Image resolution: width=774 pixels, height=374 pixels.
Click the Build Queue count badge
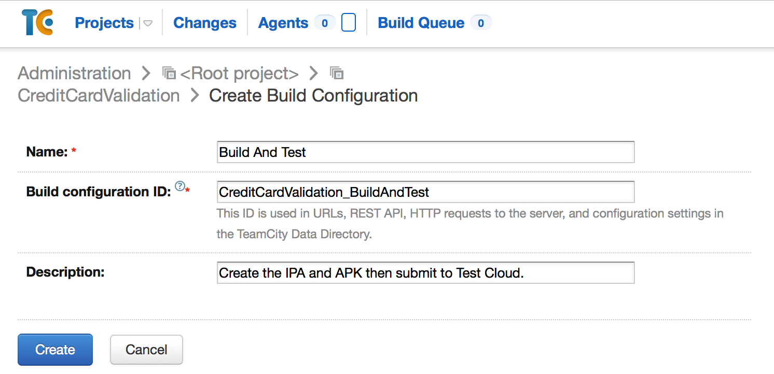pos(481,23)
